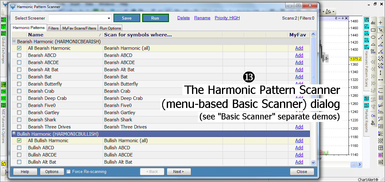Select the abc text annotation tool
Image resolution: width=385 pixels, height=182 pixels.
click(x=373, y=23)
